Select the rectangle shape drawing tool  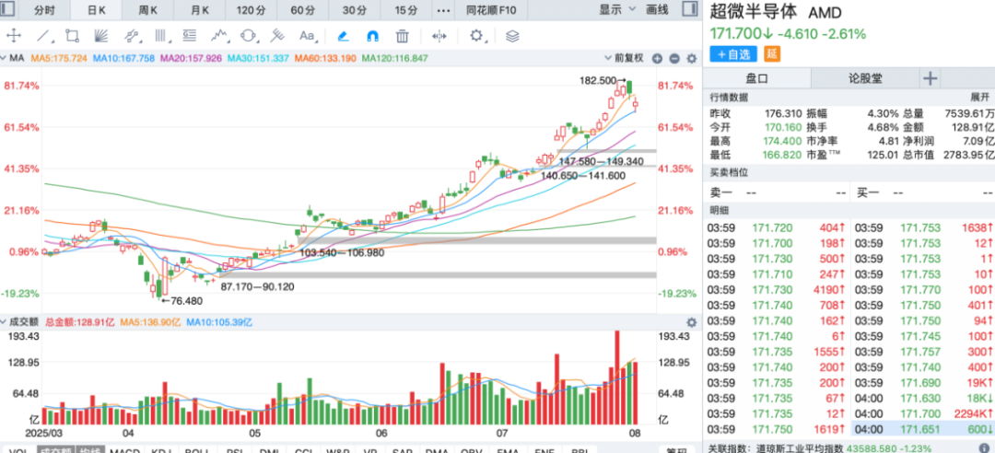click(x=72, y=36)
